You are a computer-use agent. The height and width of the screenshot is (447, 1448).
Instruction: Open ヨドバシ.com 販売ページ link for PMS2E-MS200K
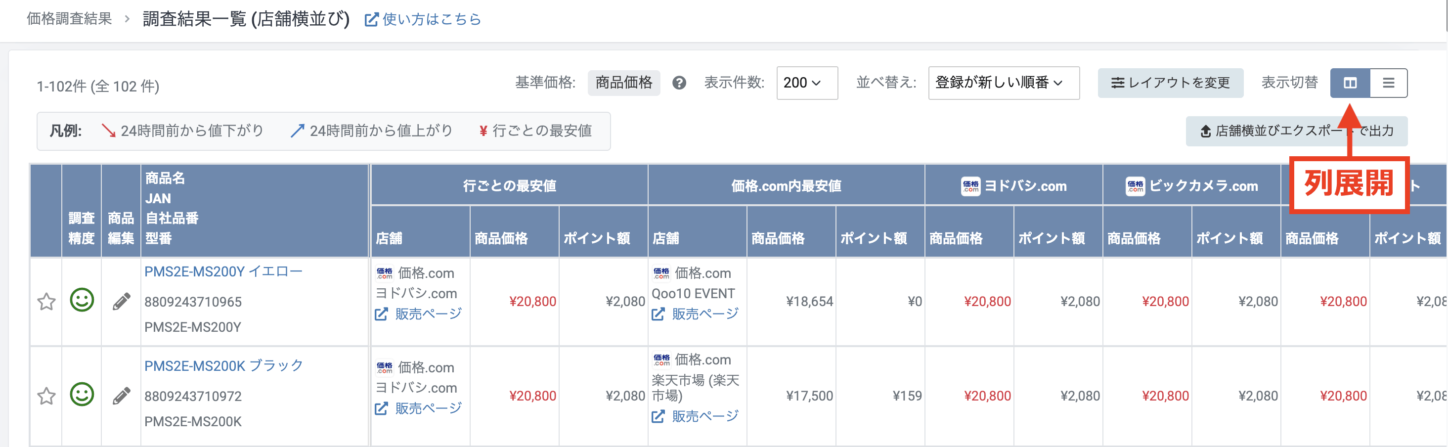tap(418, 408)
